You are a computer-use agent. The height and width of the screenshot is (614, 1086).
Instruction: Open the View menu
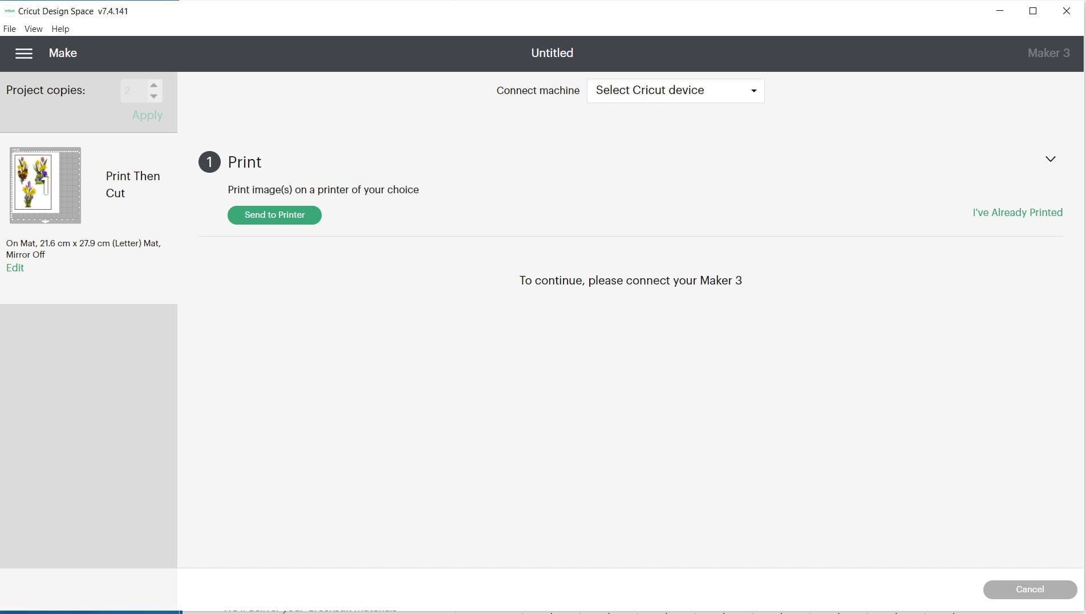(x=33, y=29)
